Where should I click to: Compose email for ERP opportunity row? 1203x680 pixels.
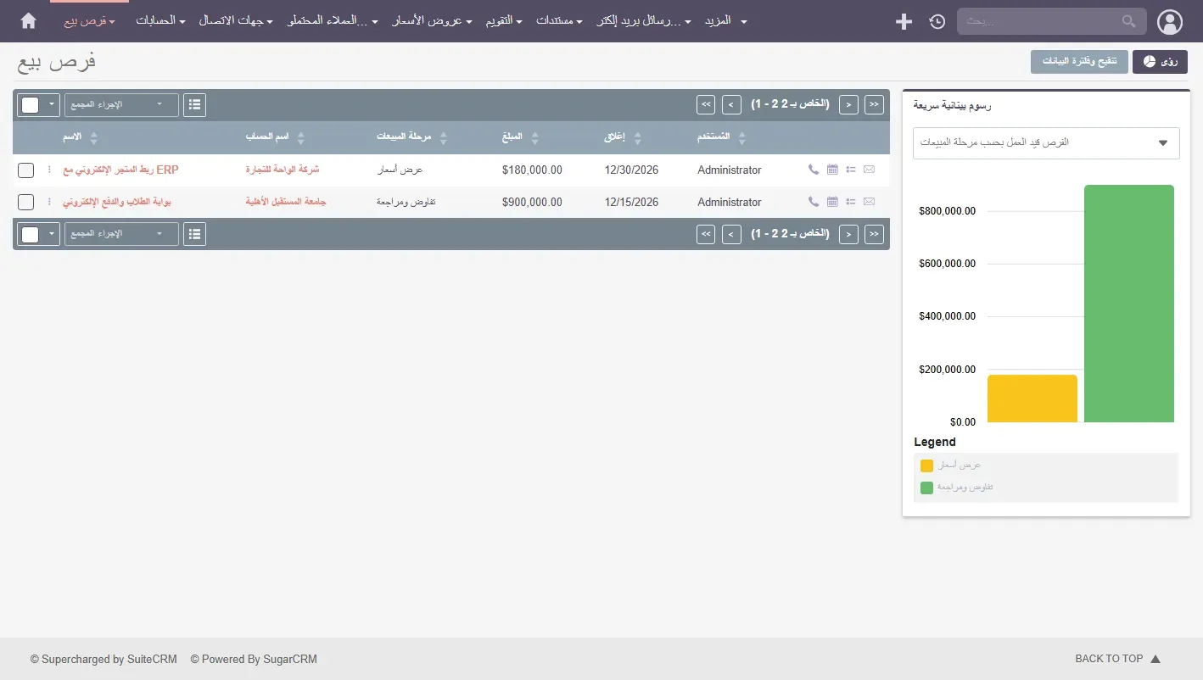tap(869, 170)
